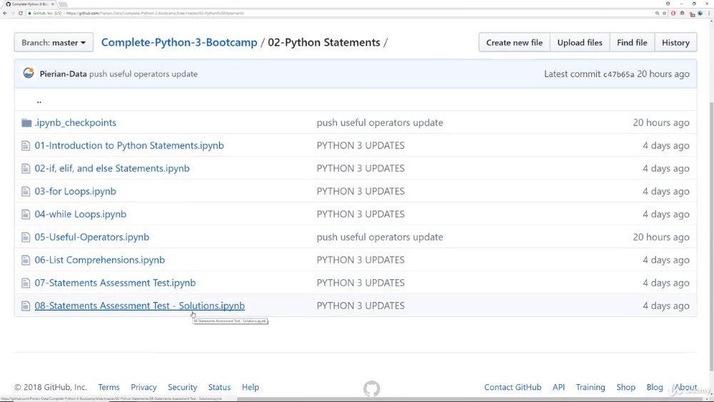Image resolution: width=714 pixels, height=402 pixels.
Task: Click file icon beside 06-List Comprehensions.ipynb
Action: click(x=26, y=260)
